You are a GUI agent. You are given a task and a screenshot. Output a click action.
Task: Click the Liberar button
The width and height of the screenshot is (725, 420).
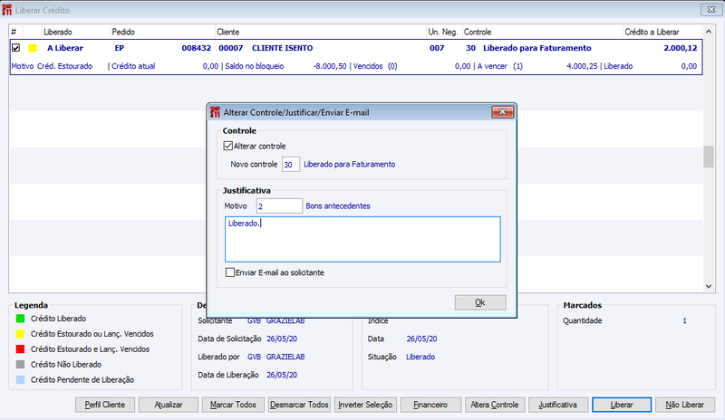622,405
